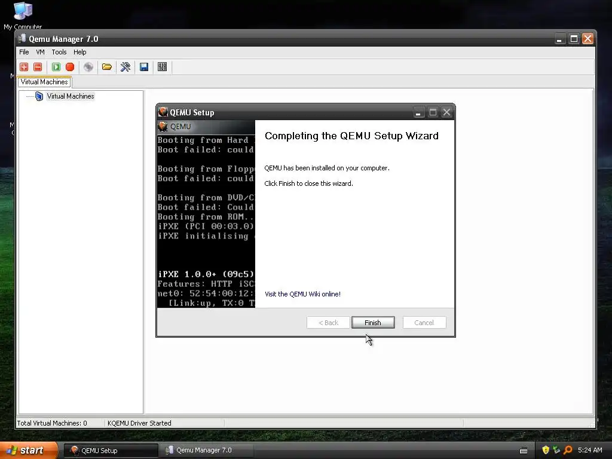The image size is (612, 459).
Task: Click the Completing the QEMU Setup Wizard heading
Action: coord(351,136)
